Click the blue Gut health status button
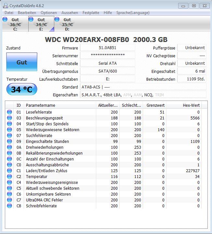212x234 pixels. [x=22, y=62]
